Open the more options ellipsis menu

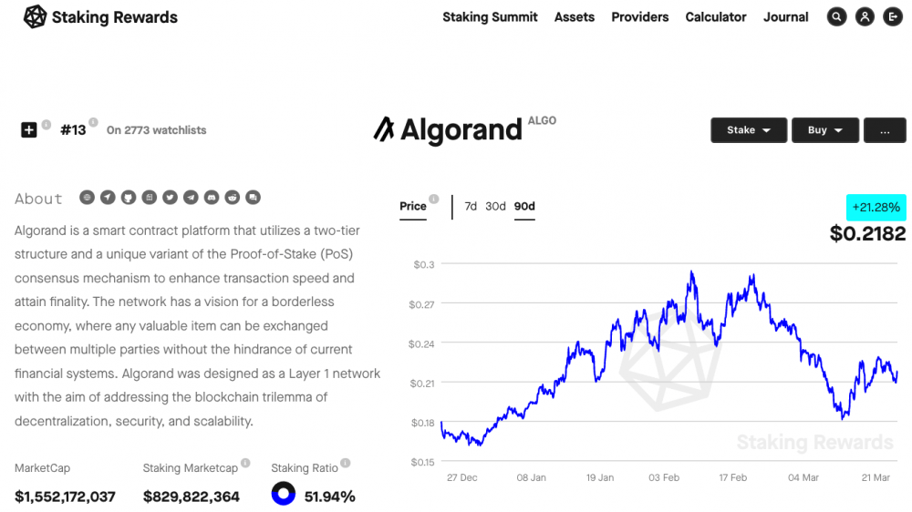885,130
